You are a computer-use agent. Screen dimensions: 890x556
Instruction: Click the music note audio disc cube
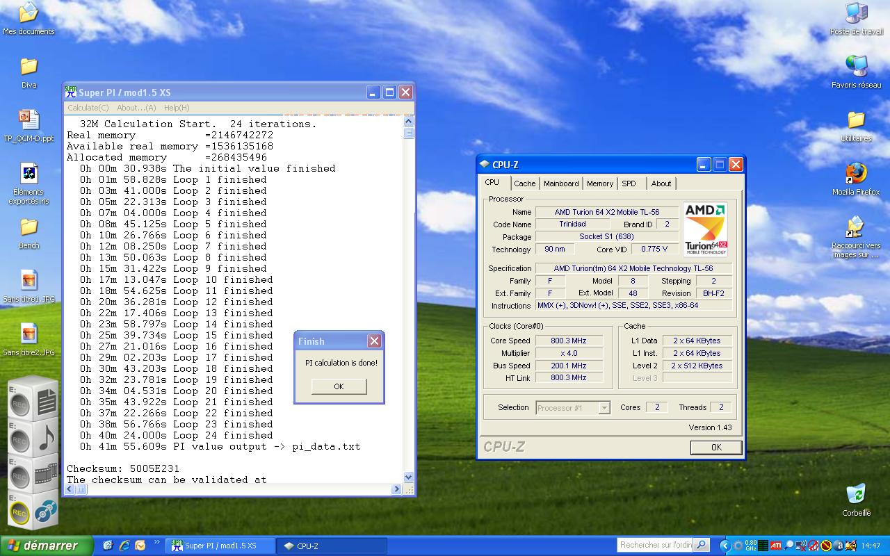pyautogui.click(x=46, y=438)
